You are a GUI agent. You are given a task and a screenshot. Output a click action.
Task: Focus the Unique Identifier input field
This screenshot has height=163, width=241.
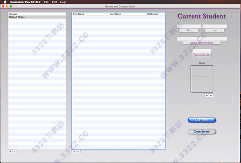tap(202, 38)
